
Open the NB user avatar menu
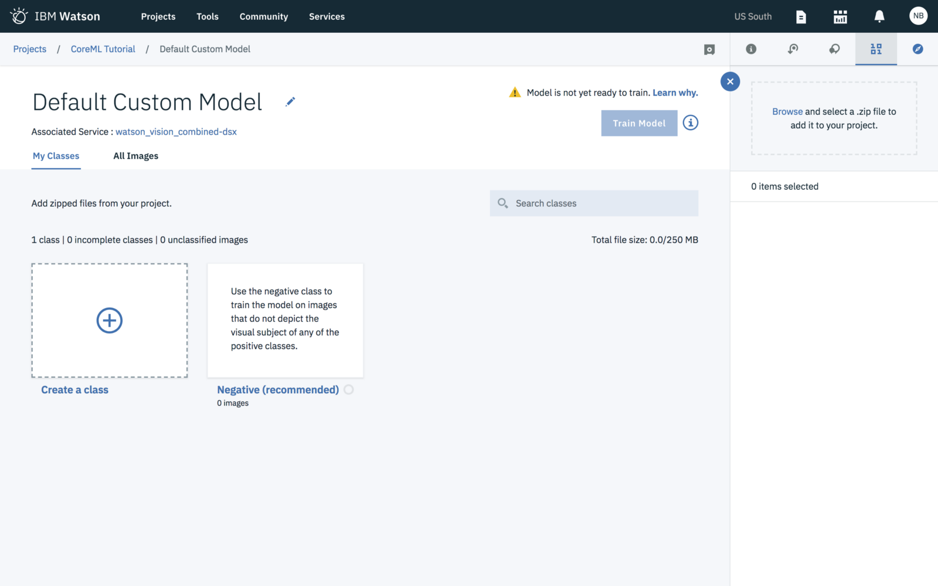[918, 16]
